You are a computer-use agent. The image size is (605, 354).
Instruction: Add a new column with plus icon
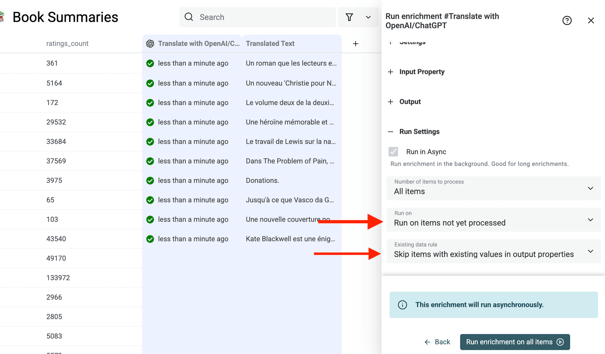tap(355, 44)
